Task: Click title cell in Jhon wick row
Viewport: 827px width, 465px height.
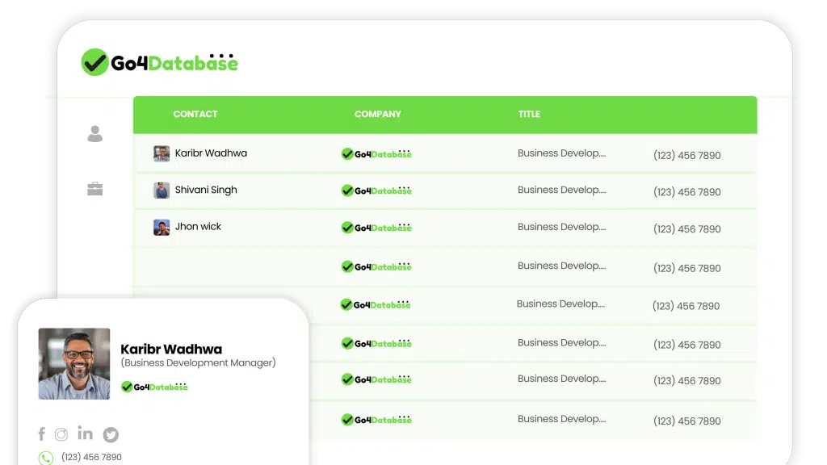Action: [562, 227]
